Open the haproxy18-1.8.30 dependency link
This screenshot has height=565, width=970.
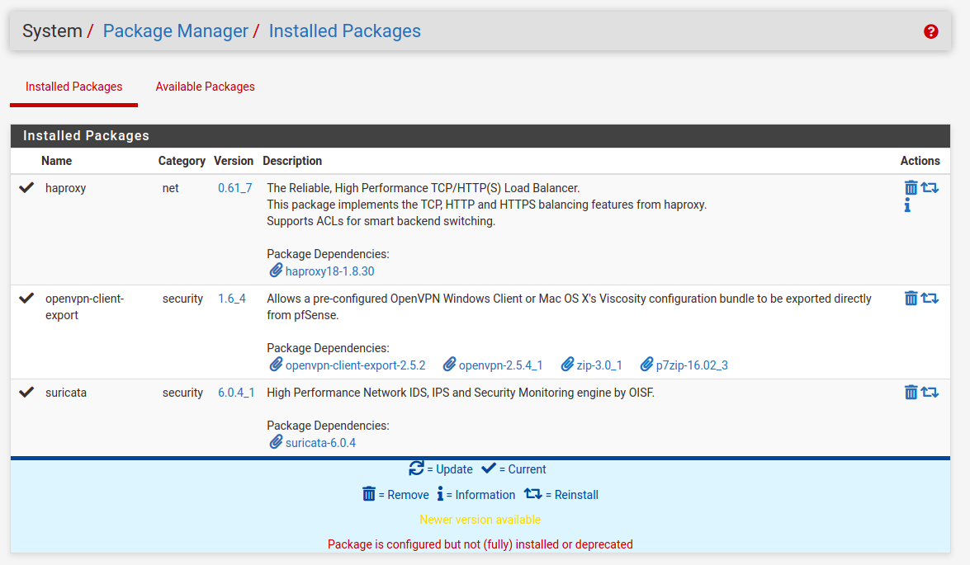(329, 271)
